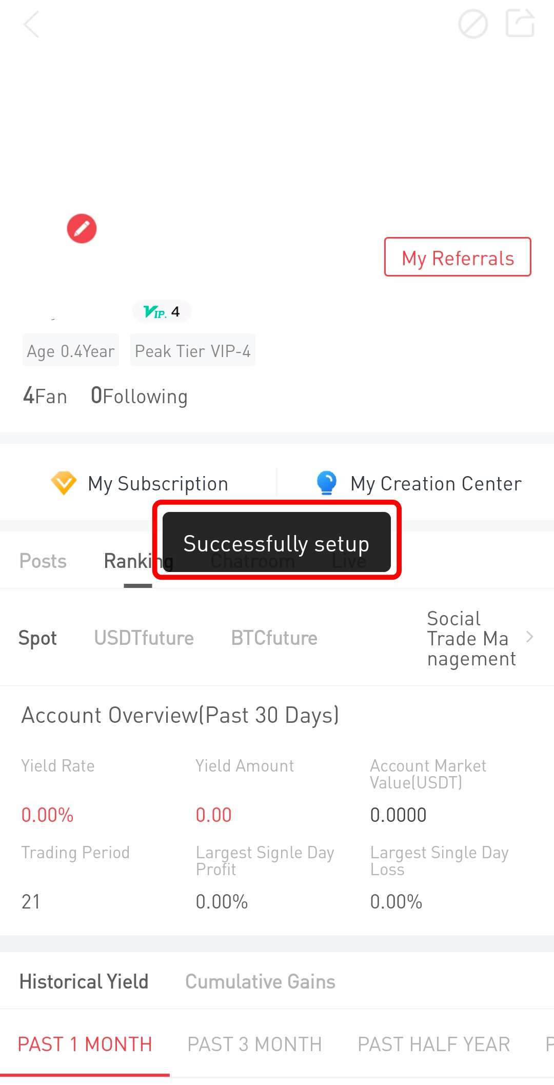The height and width of the screenshot is (1085, 554).
Task: View the 4 Fan list
Action: (45, 396)
